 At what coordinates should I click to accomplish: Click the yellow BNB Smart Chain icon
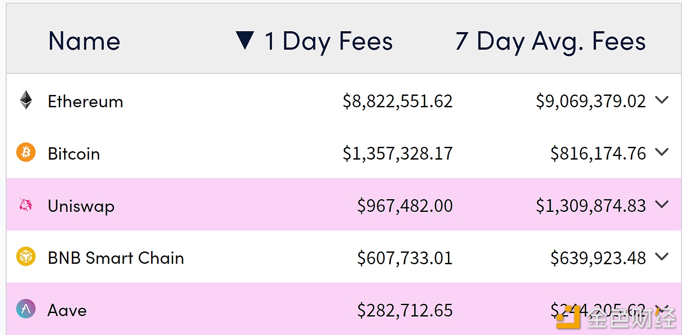tap(26, 257)
